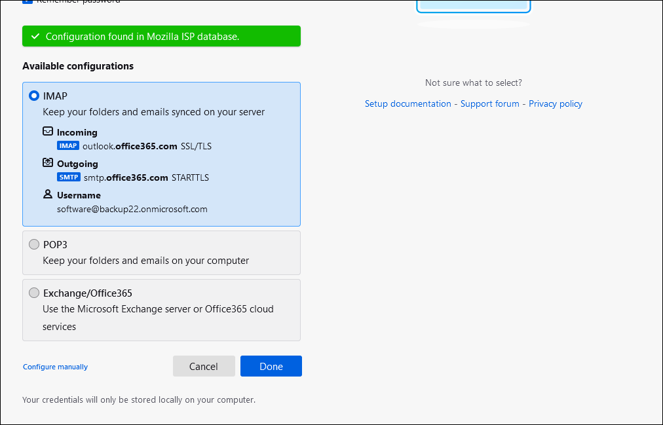Open the Setup documentation link
663x425 pixels.
coord(408,104)
